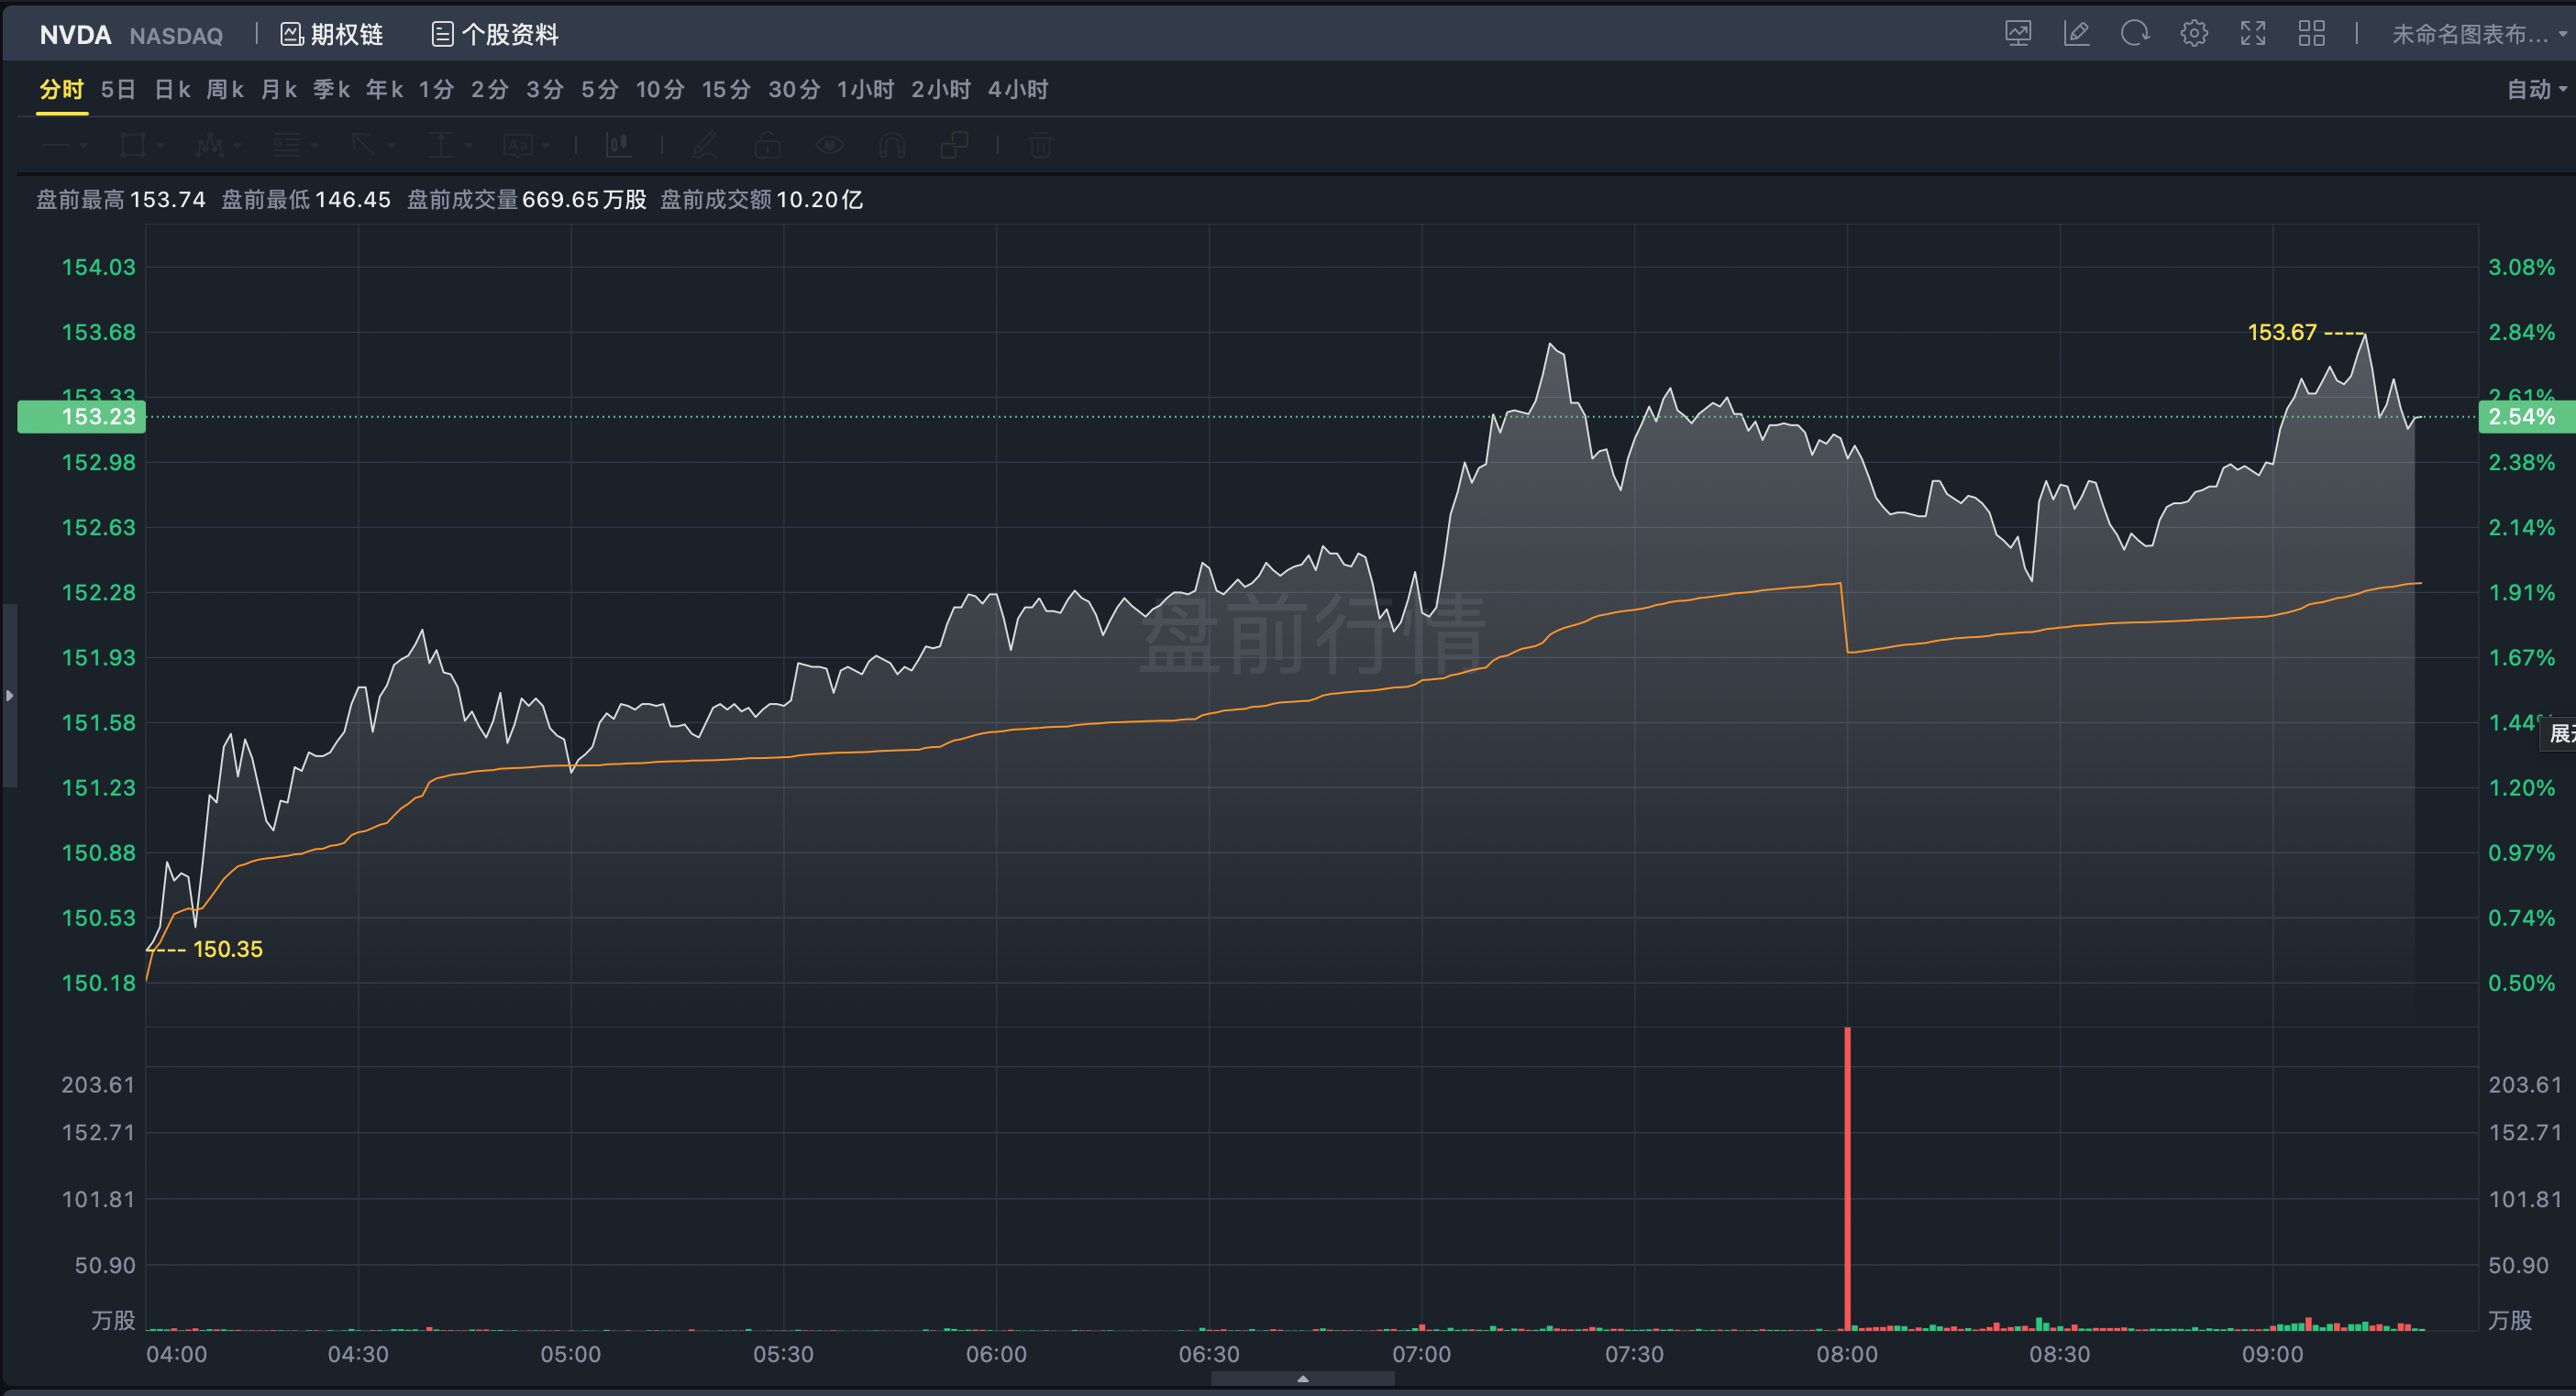Open 个股资料 stock profile
Screen dimensions: 2576x1396
click(x=496, y=35)
